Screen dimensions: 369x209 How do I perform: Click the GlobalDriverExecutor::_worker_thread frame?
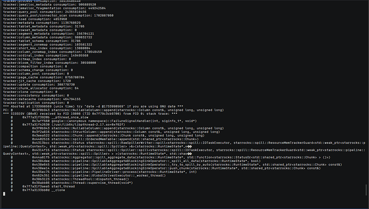(x=88, y=175)
